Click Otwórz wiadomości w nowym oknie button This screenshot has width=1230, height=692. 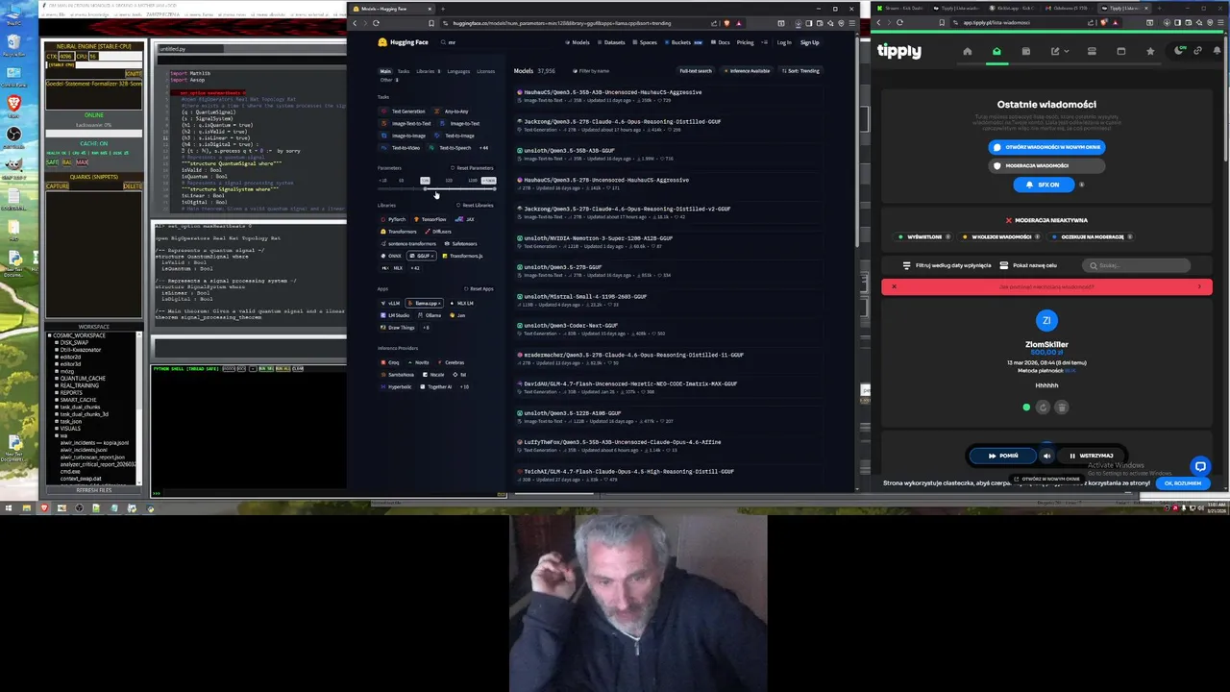[x=1046, y=147]
